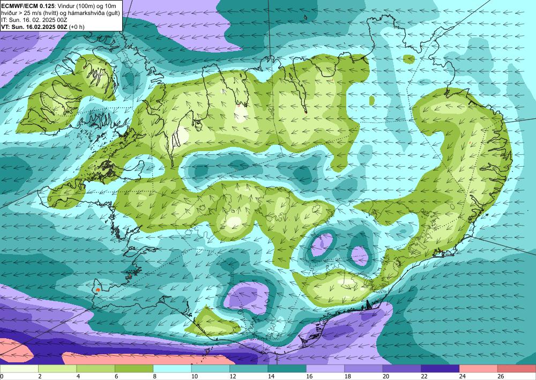Pick the 4–6 m/s green legend swatch

(x=96, y=369)
